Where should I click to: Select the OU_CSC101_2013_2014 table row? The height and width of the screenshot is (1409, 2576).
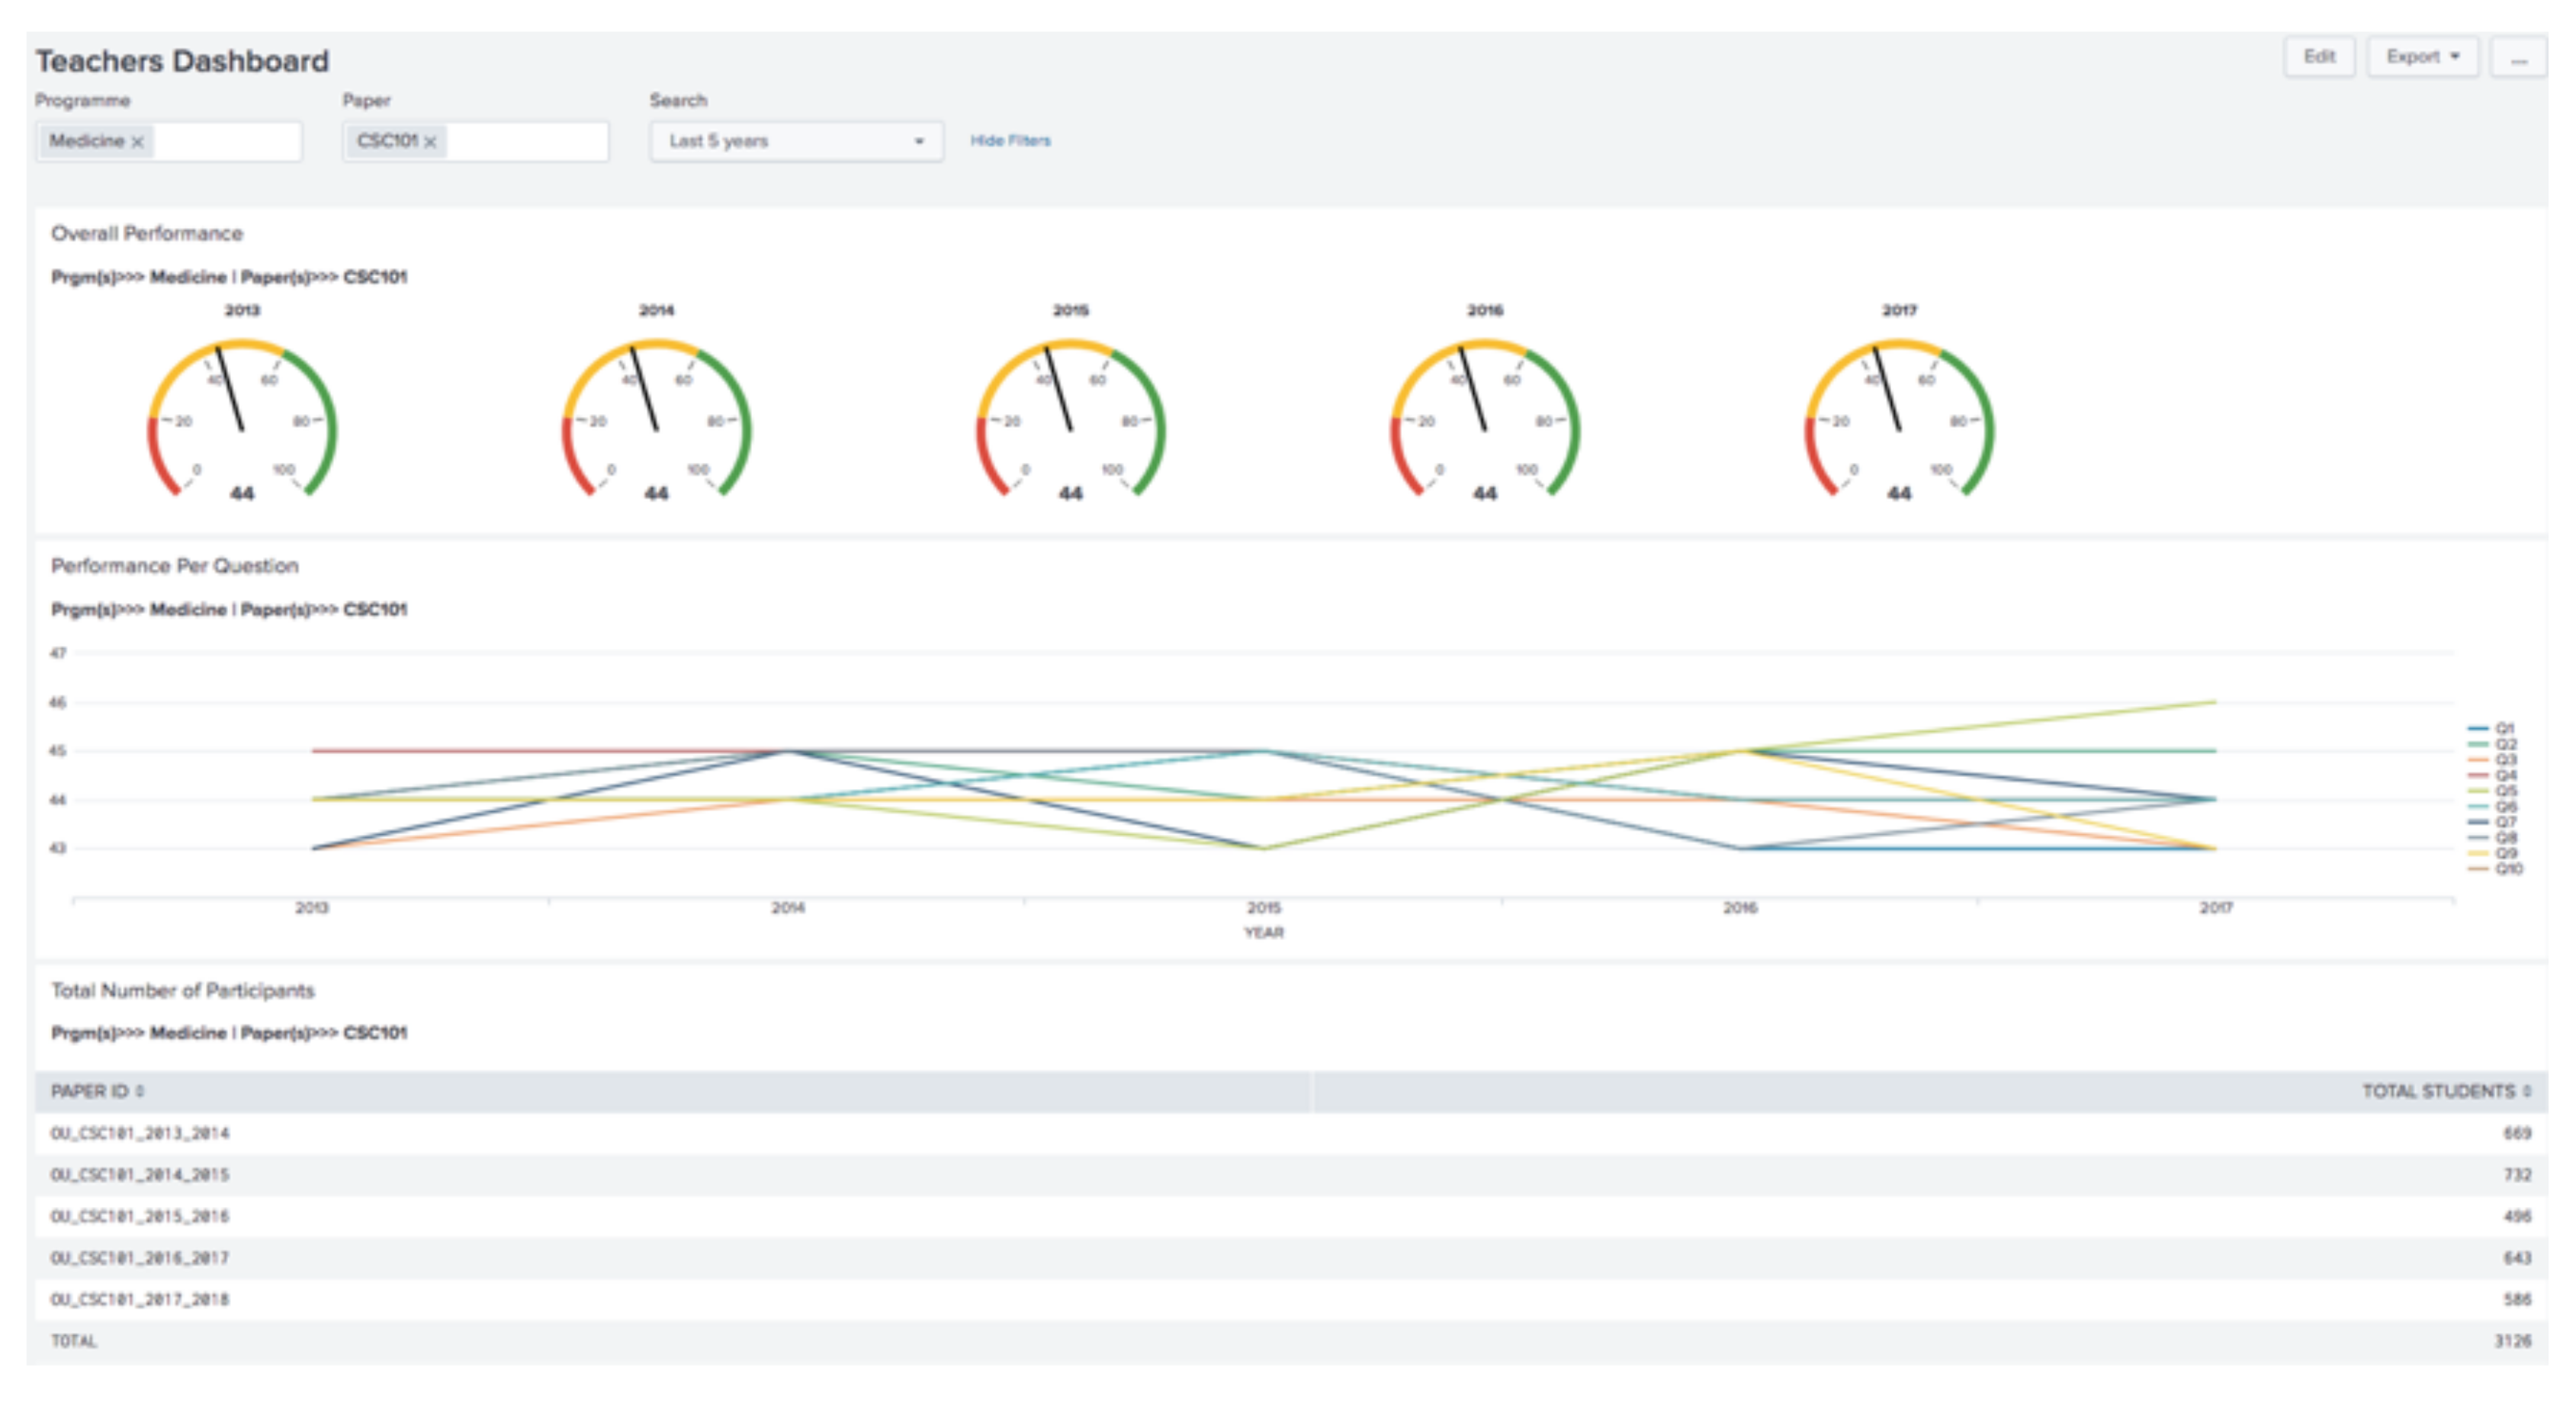[x=140, y=1133]
